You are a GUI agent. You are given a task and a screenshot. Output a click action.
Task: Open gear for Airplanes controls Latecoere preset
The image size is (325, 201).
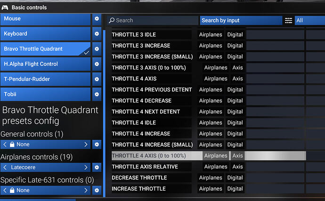pos(97,167)
